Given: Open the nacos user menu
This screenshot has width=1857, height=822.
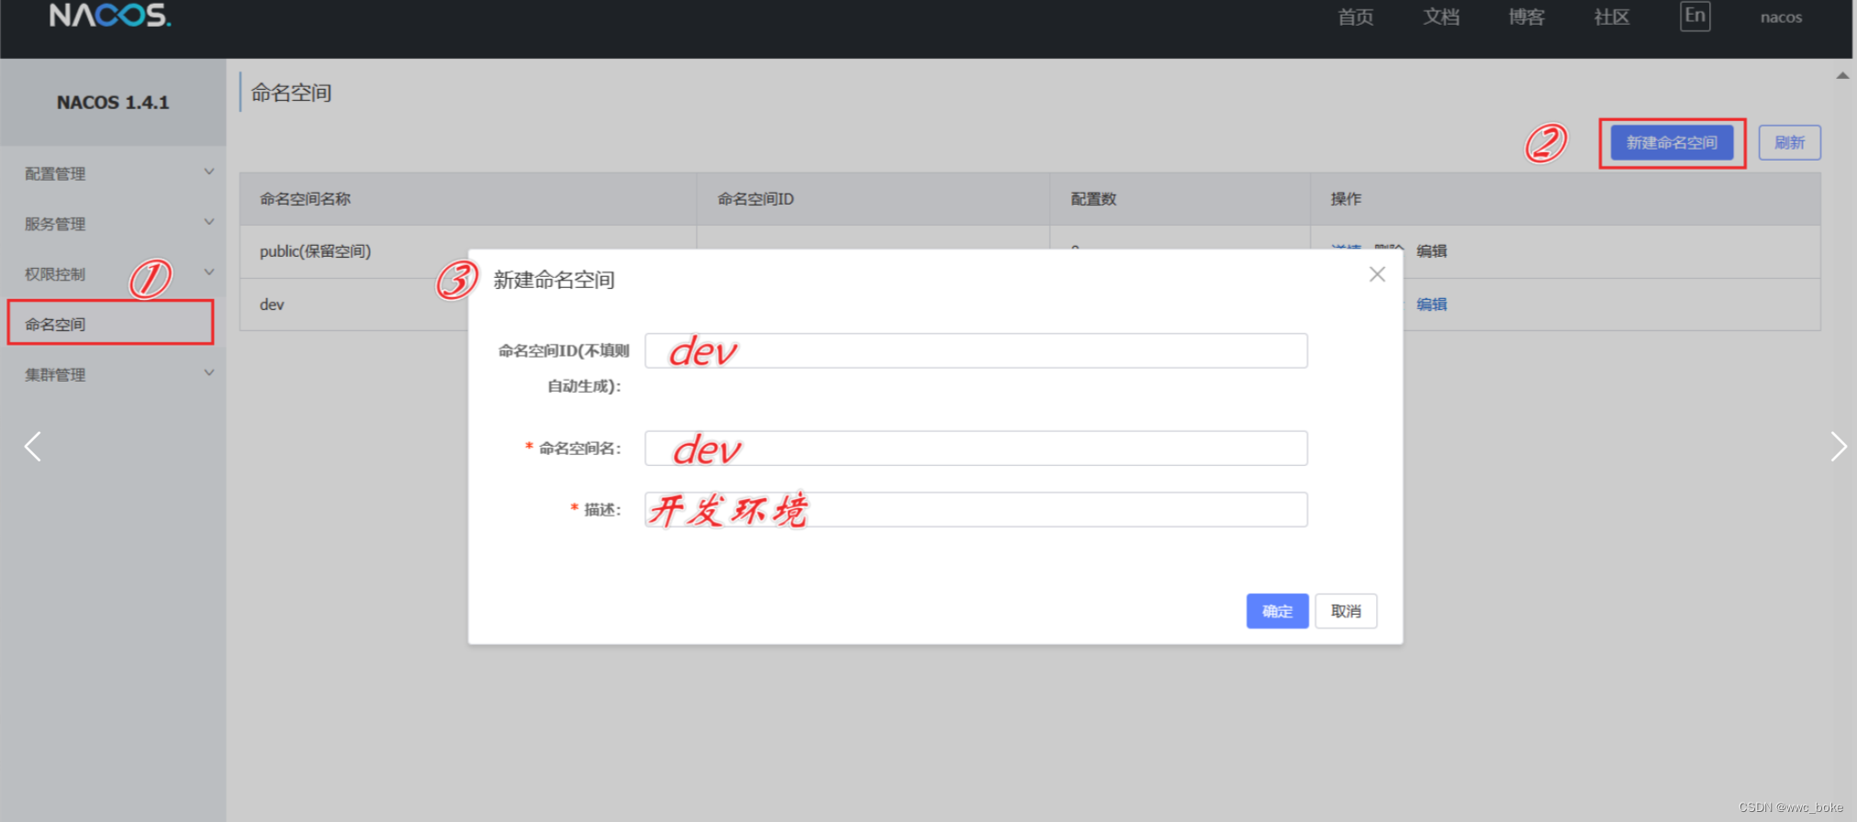Looking at the screenshot, I should (x=1781, y=17).
